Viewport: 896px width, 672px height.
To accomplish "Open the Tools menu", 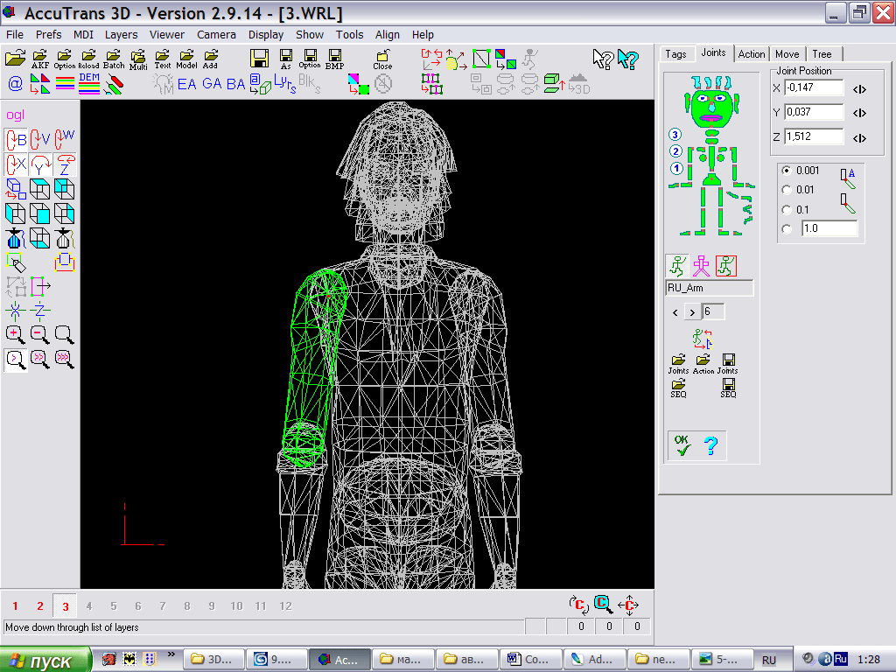I will (349, 34).
